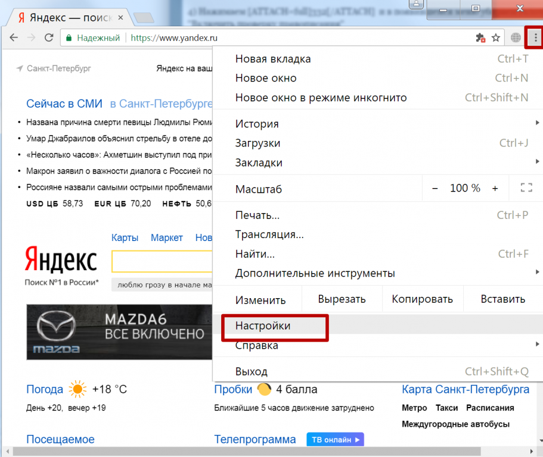Click the Mazda6 advertisement banner
Viewport: 543px width, 457px height.
(119, 332)
